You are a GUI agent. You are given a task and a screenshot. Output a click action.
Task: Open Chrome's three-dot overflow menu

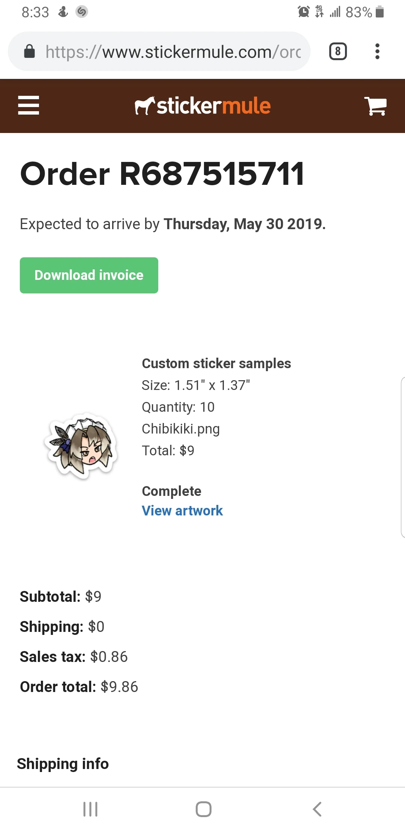pyautogui.click(x=377, y=51)
